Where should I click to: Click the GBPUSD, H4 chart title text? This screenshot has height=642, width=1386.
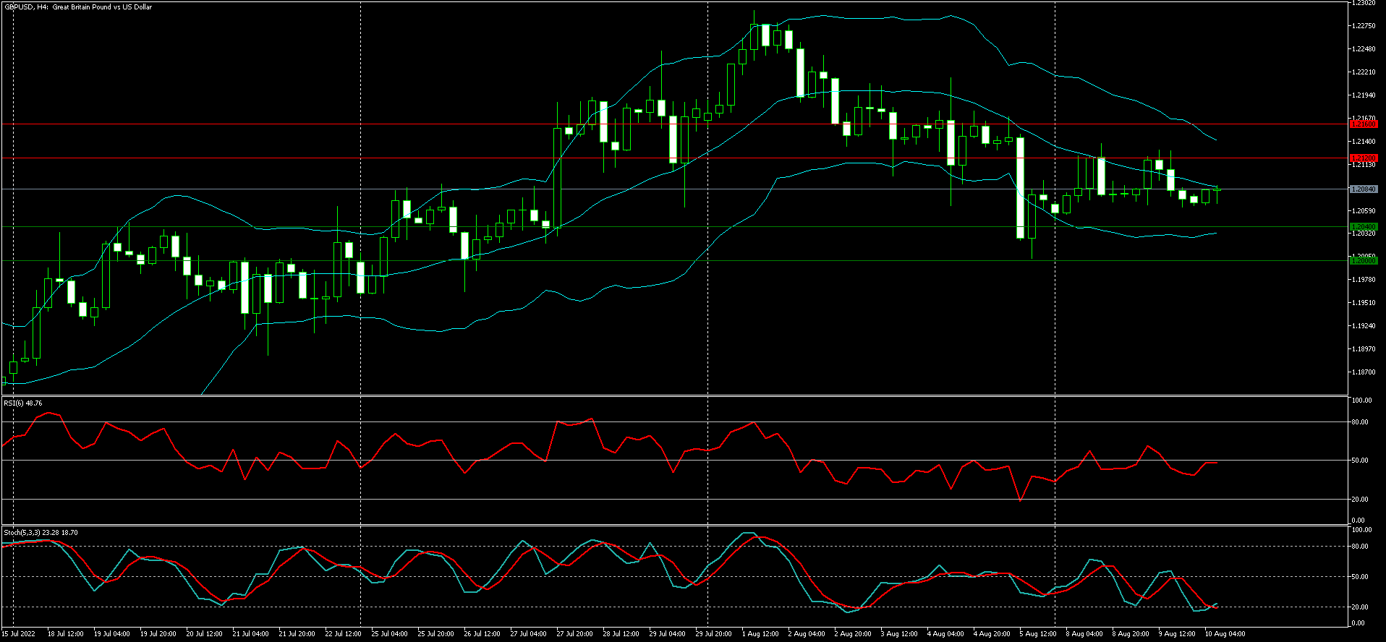[78, 7]
